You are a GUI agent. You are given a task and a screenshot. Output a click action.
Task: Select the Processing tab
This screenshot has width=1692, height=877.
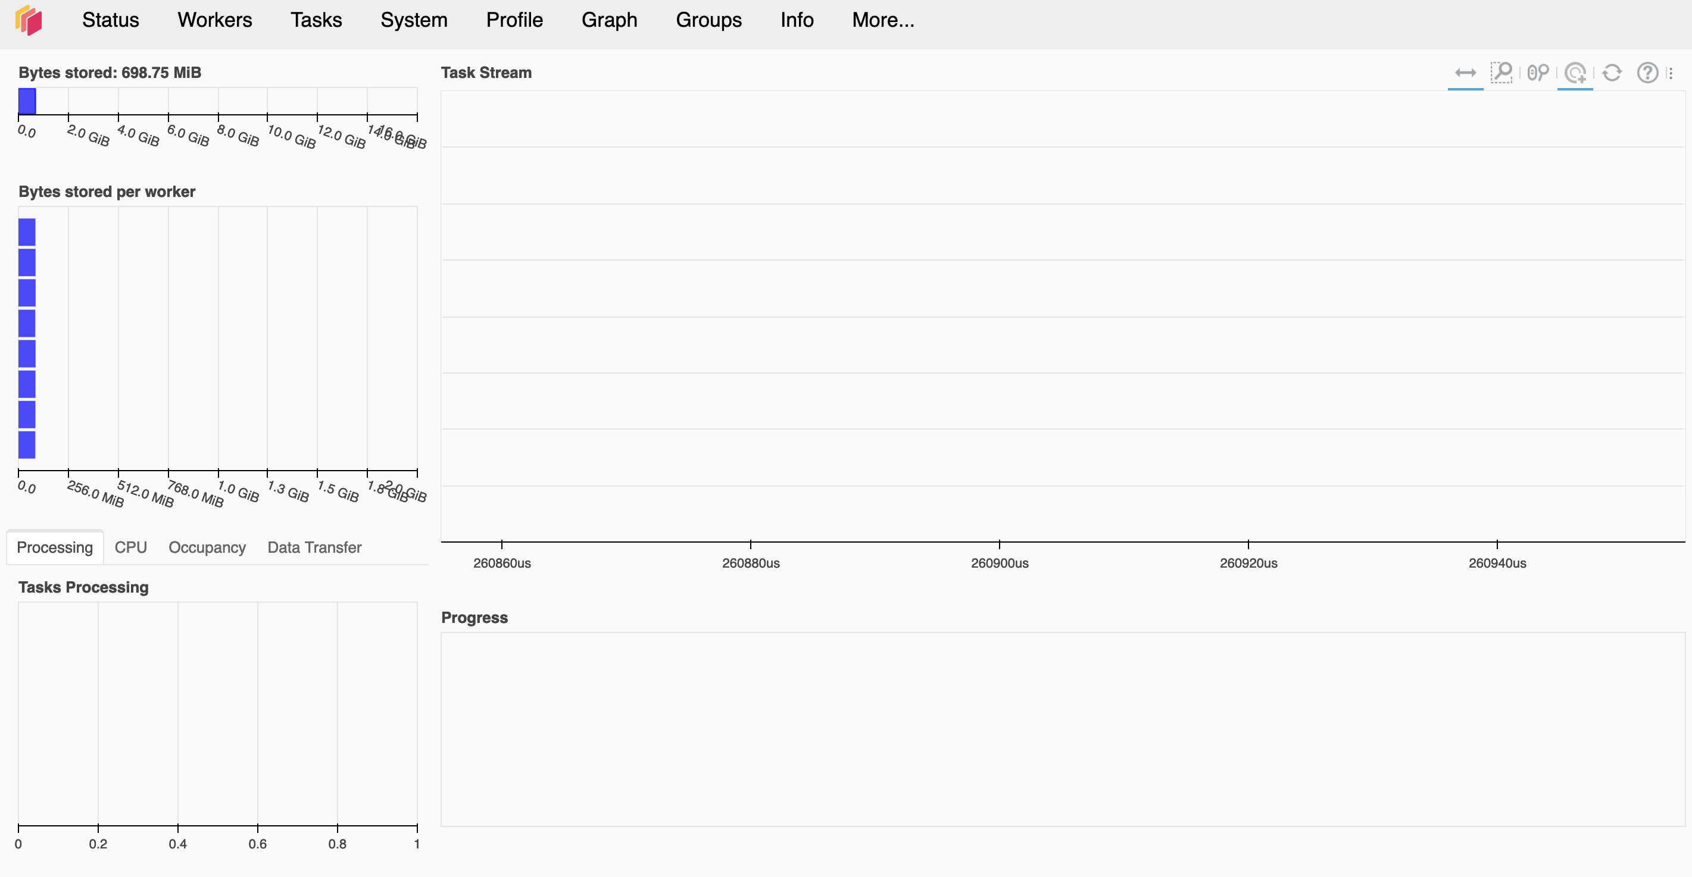(55, 547)
